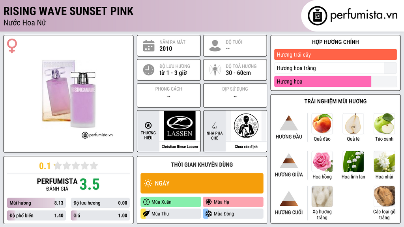404x227 pixels.
Task: Click the base notes pyramid icon
Action: point(289,199)
